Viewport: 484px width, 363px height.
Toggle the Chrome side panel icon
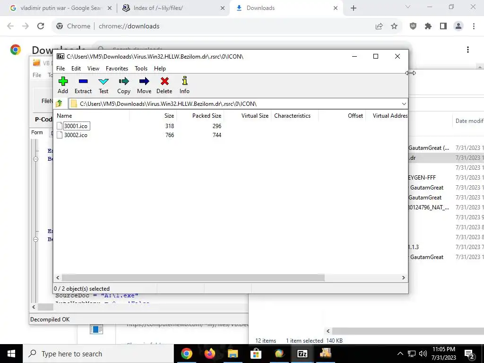[x=443, y=26]
